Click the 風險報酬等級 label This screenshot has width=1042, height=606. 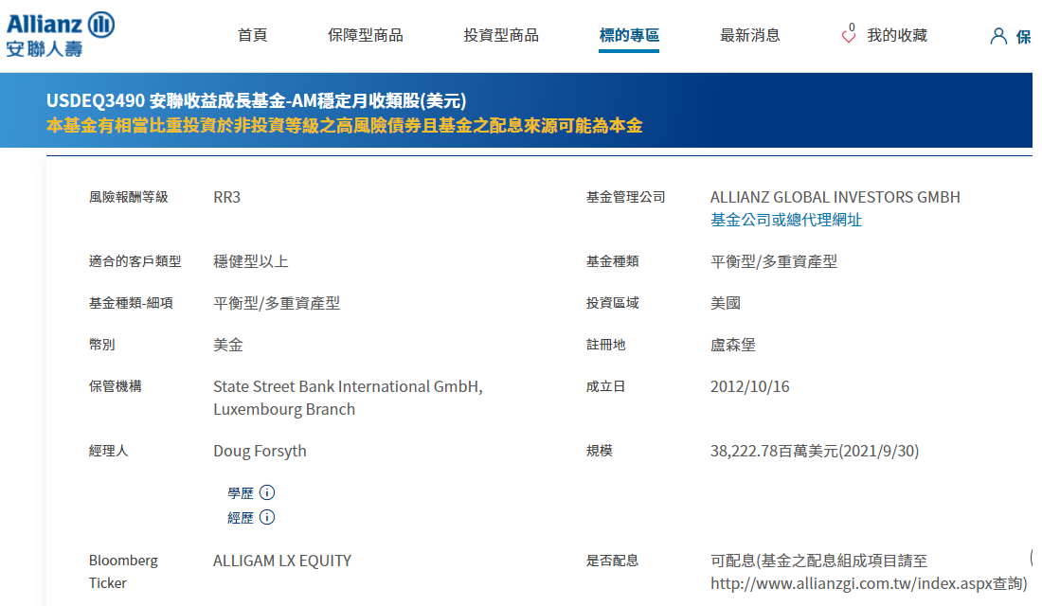coord(128,197)
